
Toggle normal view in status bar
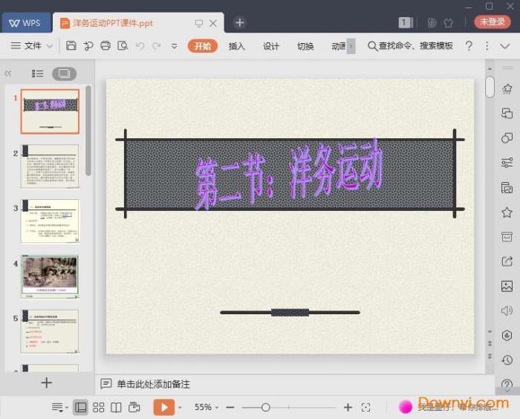[x=80, y=407]
